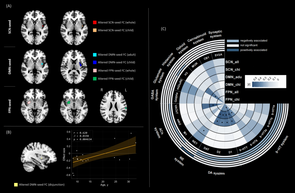Click the 'DMN_chi' ring label
The image size is (295, 193).
(233, 85)
